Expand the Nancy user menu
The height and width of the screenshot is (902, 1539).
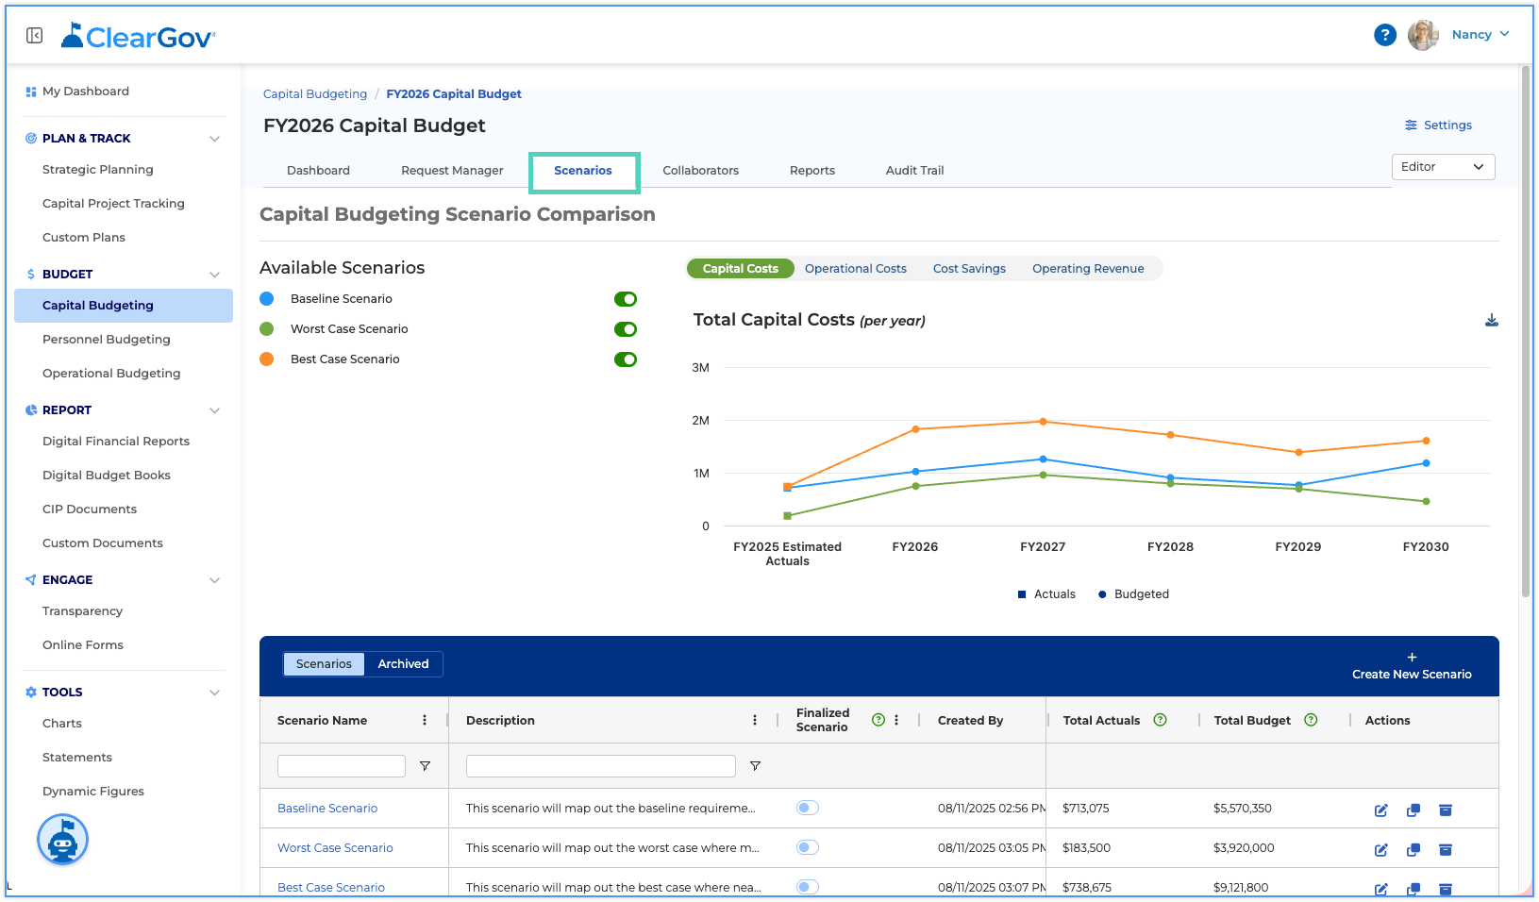[1480, 35]
